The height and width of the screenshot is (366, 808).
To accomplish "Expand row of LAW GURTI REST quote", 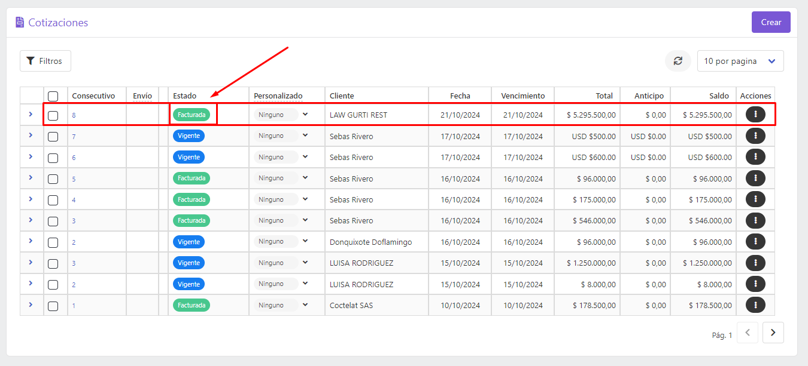I will tap(31, 114).
